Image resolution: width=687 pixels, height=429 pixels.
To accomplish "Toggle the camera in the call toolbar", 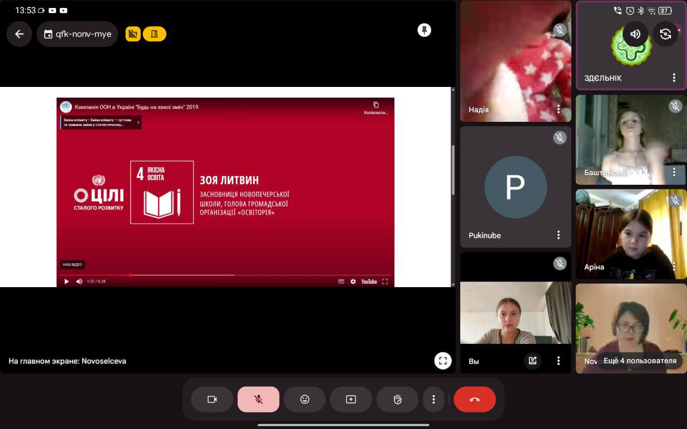I will [x=212, y=399].
